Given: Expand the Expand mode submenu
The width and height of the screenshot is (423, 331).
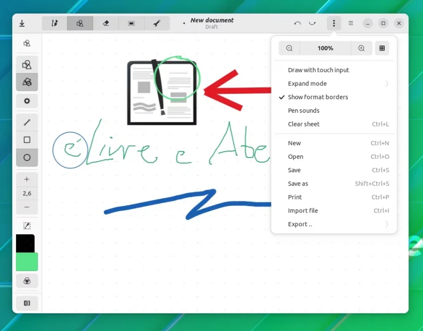Looking at the screenshot, I should coord(334,84).
